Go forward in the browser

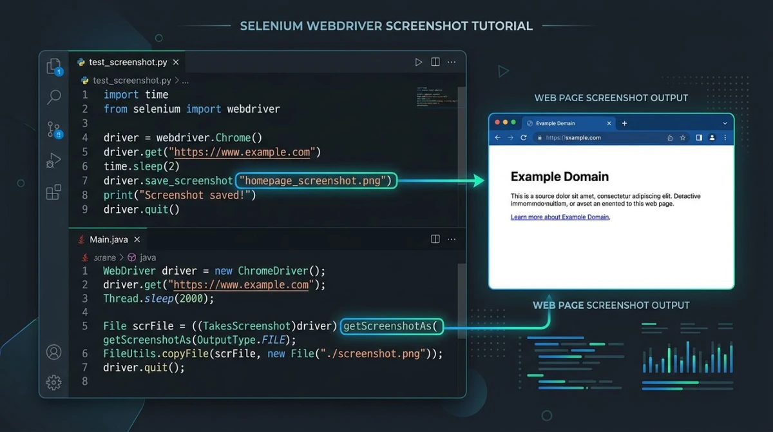510,137
